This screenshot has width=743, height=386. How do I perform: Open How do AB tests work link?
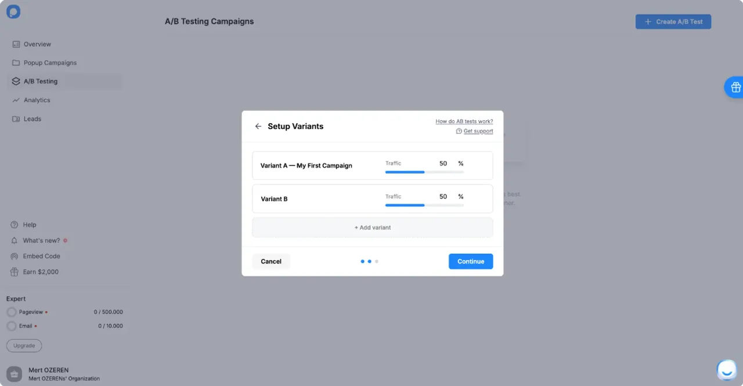click(x=464, y=121)
